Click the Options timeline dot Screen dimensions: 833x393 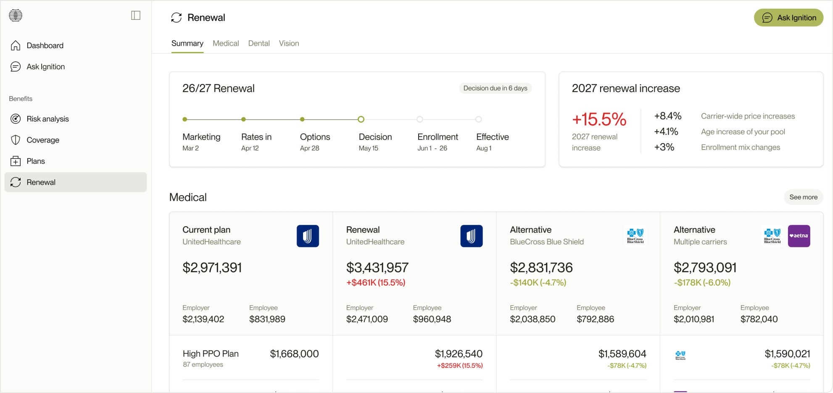click(x=302, y=119)
